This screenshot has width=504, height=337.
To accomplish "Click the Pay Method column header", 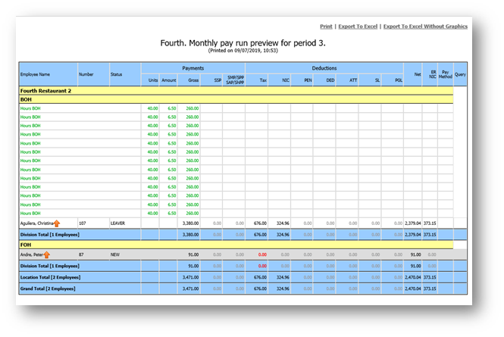I will click(x=446, y=74).
